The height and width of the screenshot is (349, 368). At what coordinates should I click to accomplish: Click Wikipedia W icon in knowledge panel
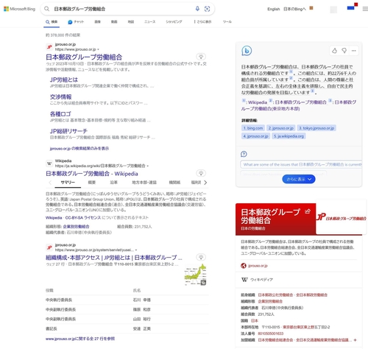(244, 280)
